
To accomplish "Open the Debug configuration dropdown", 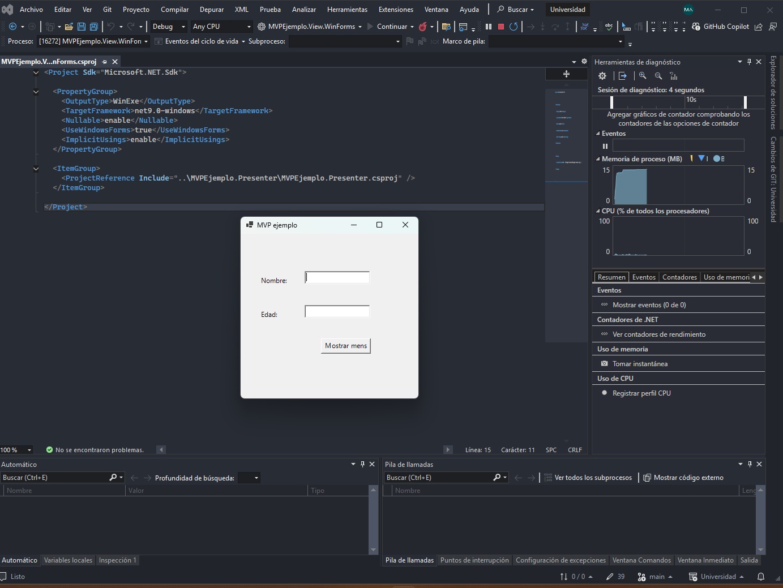I will point(168,27).
